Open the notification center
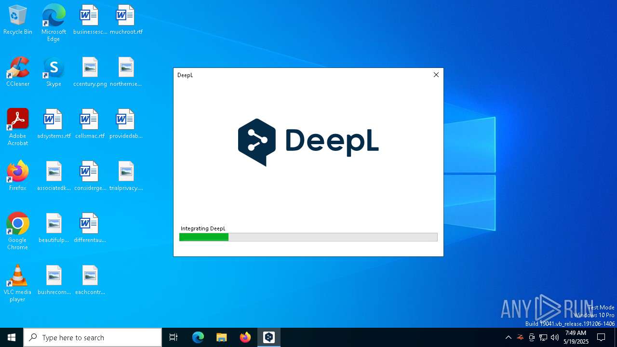The image size is (617, 347). coord(601,337)
